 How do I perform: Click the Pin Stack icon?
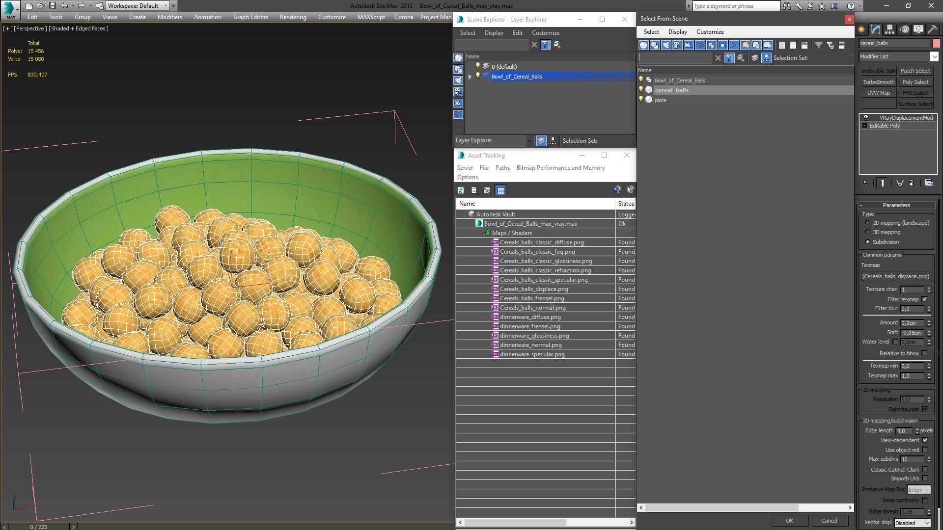click(x=865, y=183)
